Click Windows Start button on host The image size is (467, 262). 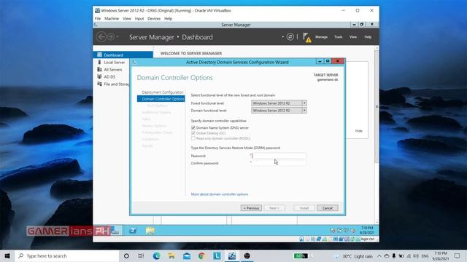[x=7, y=255]
